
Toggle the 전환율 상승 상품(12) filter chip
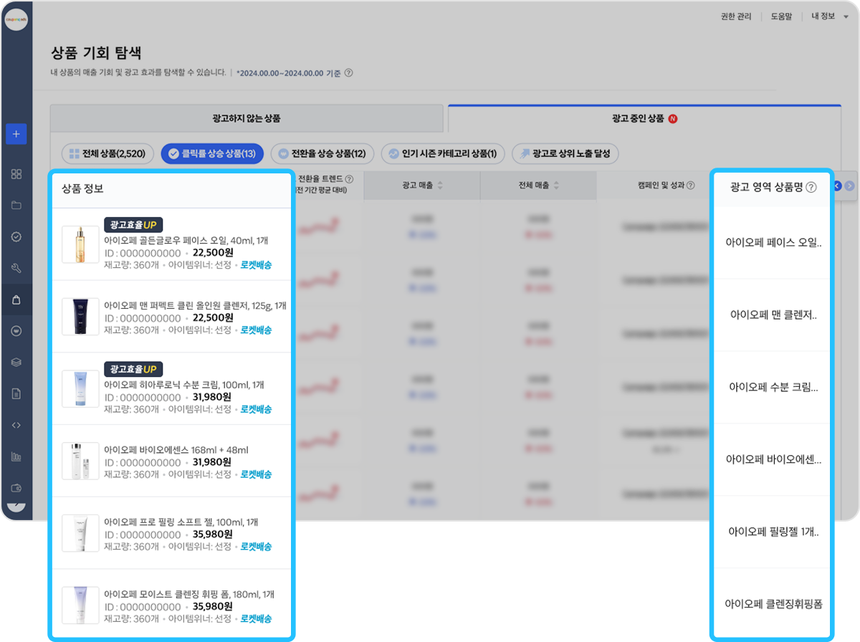tap(322, 153)
